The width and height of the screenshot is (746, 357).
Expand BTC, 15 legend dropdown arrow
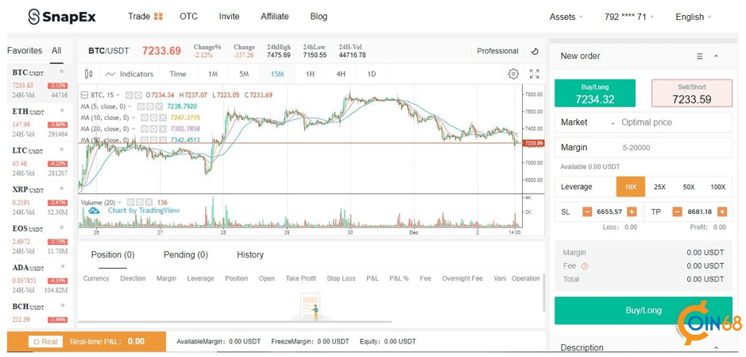pos(118,95)
